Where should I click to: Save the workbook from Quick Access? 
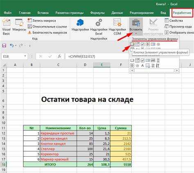click(4, 45)
